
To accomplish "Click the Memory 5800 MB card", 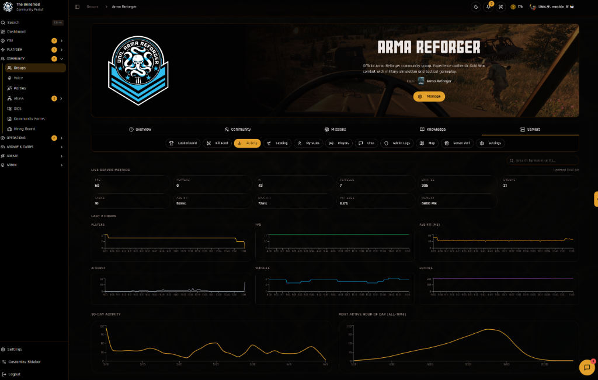I will 458,201.
